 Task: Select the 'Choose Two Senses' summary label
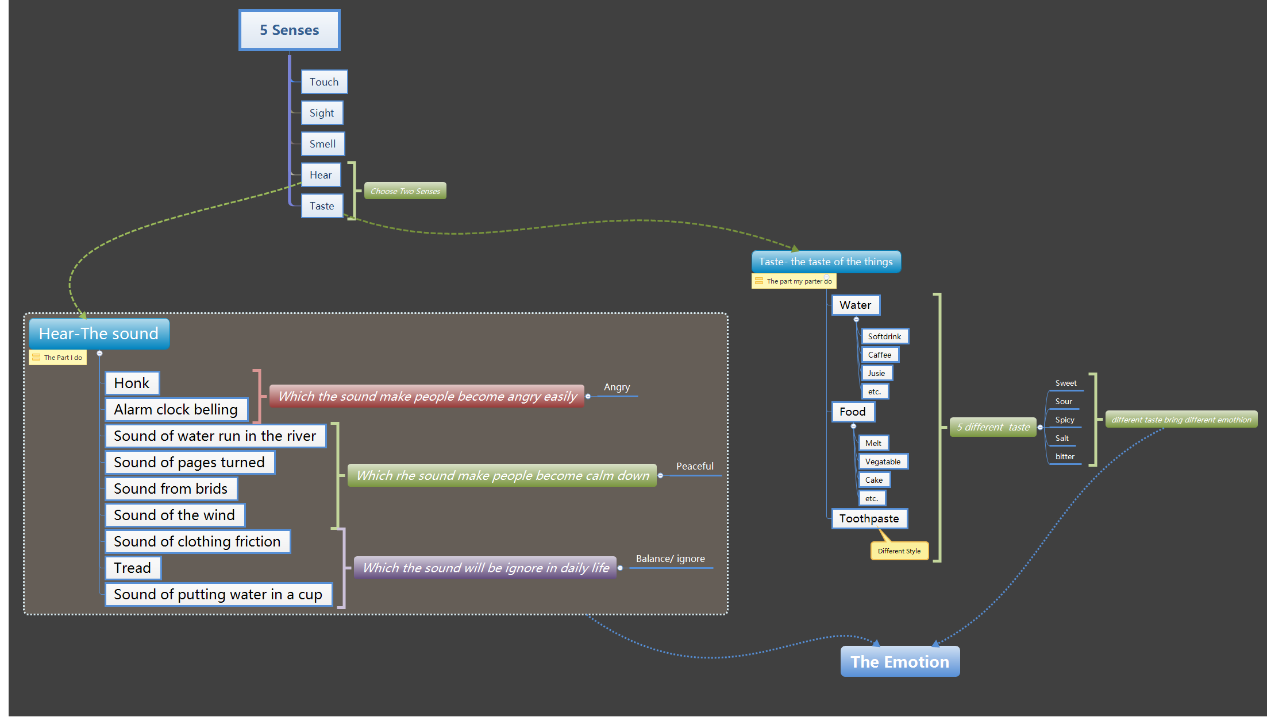405,191
